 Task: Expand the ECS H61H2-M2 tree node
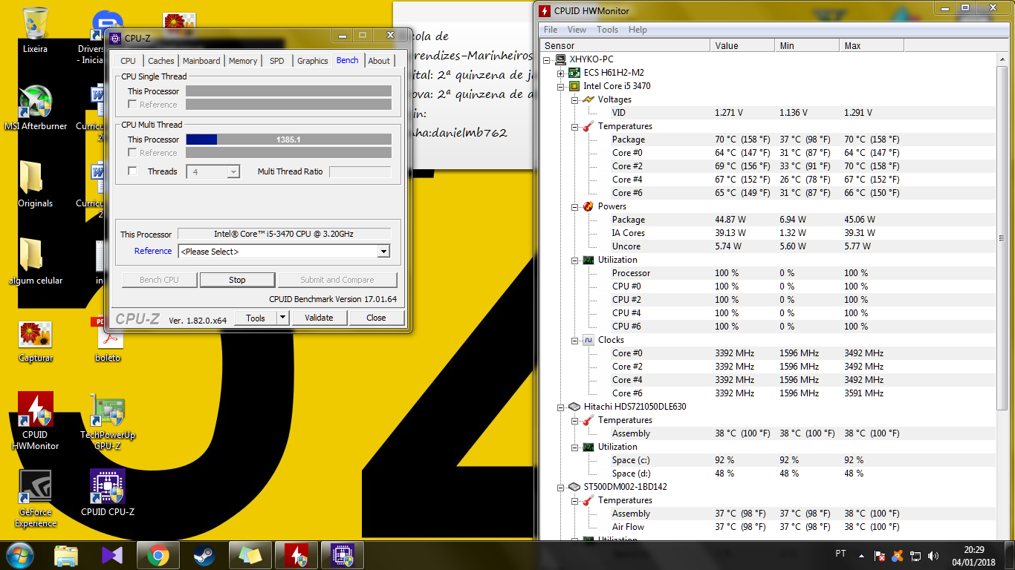click(x=561, y=73)
